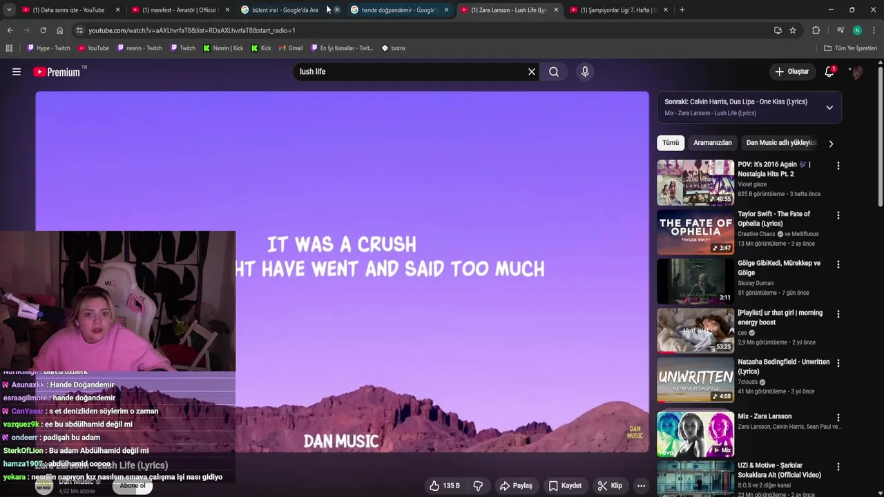Start voice search with microphone

[585, 72]
